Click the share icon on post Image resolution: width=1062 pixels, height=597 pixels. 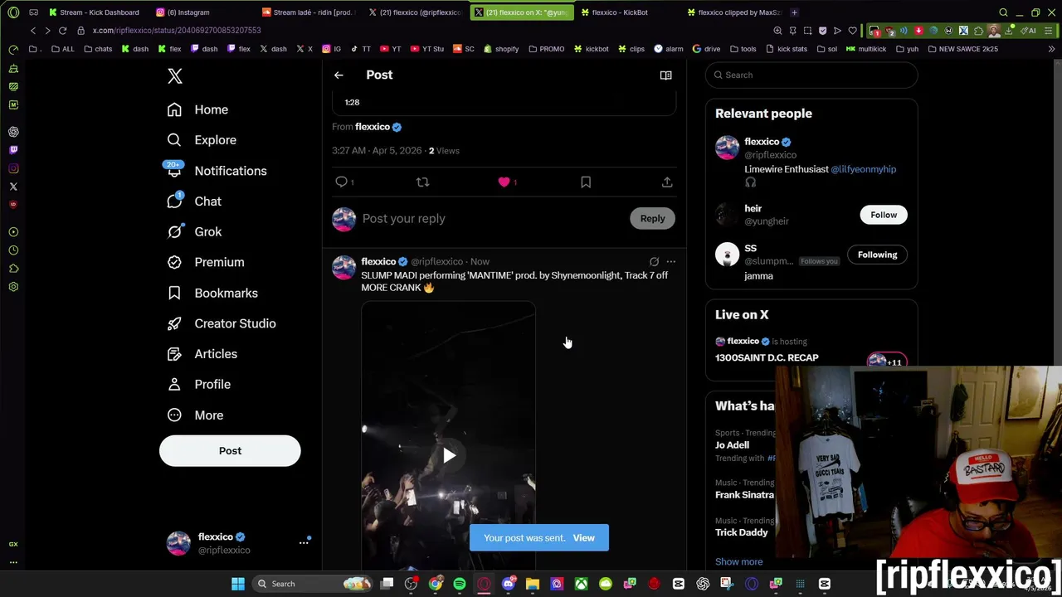667,182
